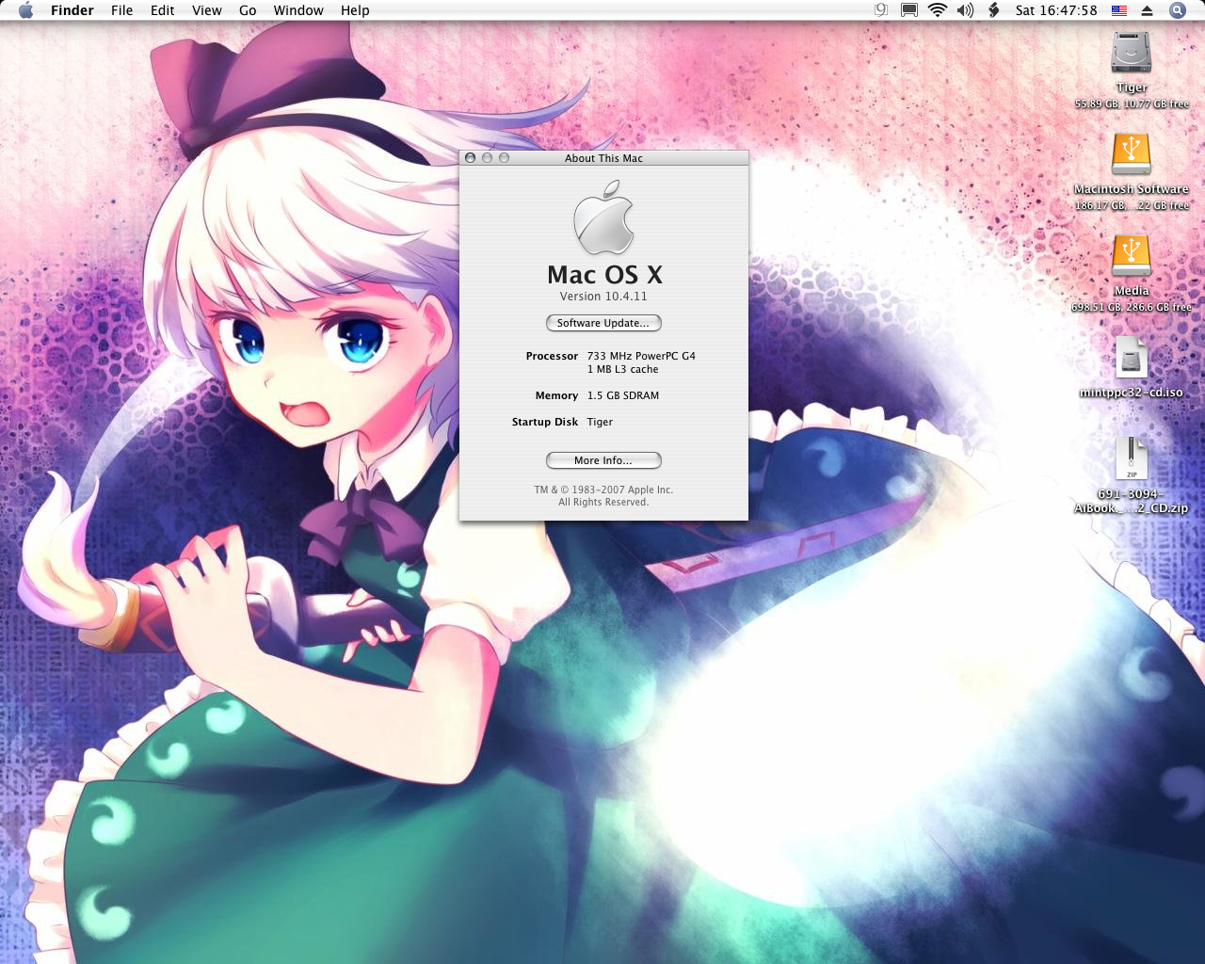
Task: Open the Window menu
Action: coord(298,10)
